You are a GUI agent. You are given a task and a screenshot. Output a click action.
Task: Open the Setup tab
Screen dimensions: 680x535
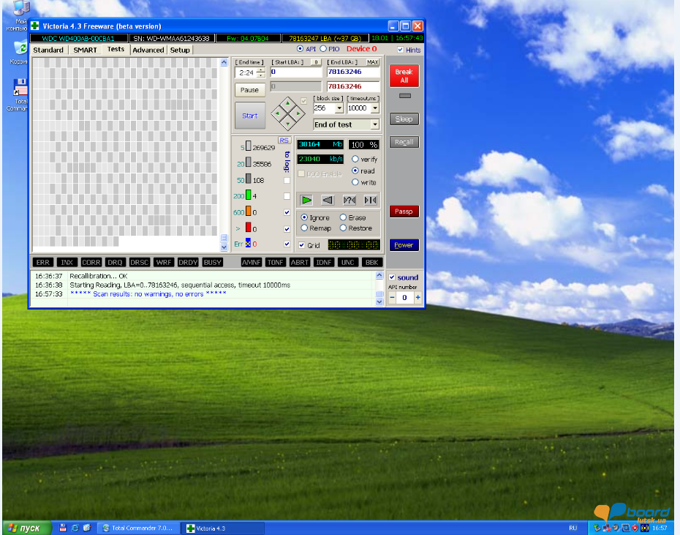[180, 50]
